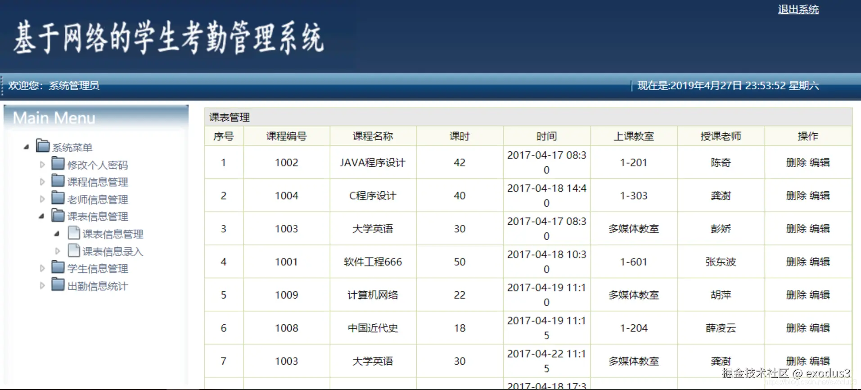Click 编辑 for teacher 彭矫's row
Image resolution: width=861 pixels, height=390 pixels.
click(820, 229)
